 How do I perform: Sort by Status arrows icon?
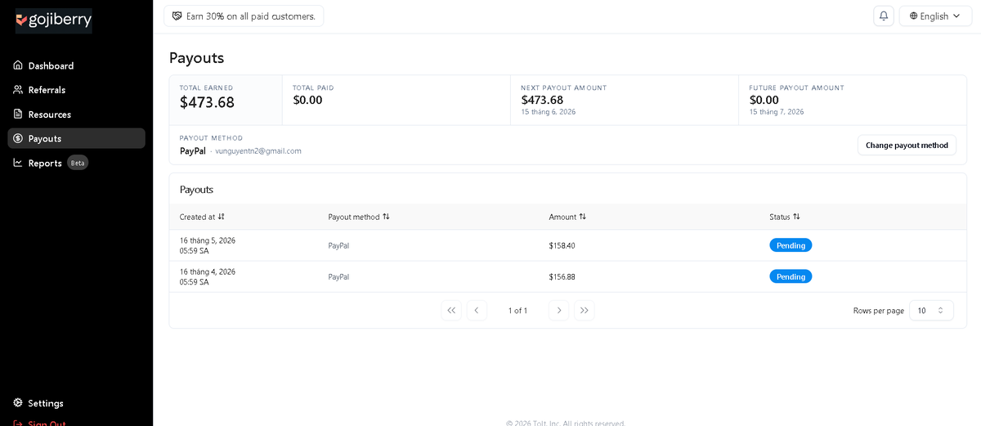pos(796,217)
